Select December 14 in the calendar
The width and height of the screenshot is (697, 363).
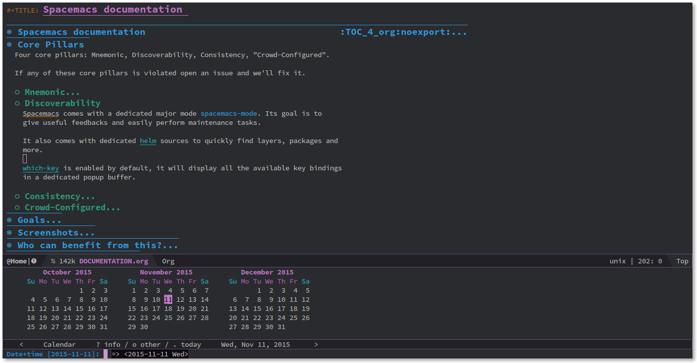(245, 308)
